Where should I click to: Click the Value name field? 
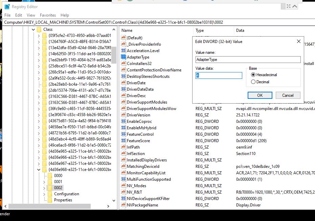click(248, 60)
